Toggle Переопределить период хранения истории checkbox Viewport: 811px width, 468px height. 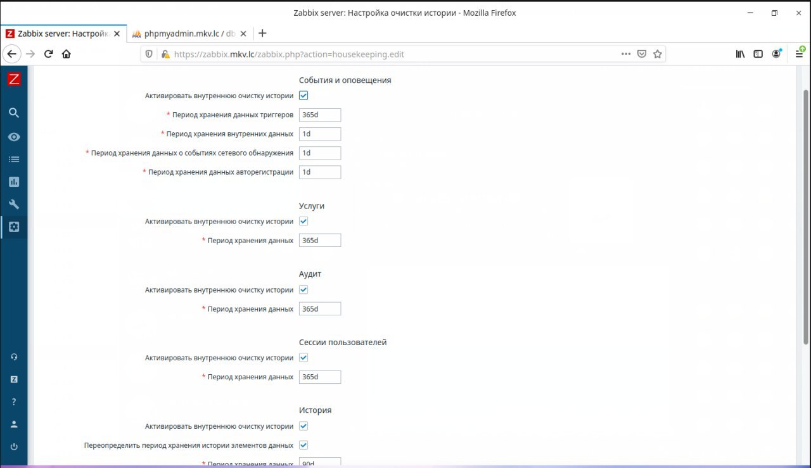point(303,445)
